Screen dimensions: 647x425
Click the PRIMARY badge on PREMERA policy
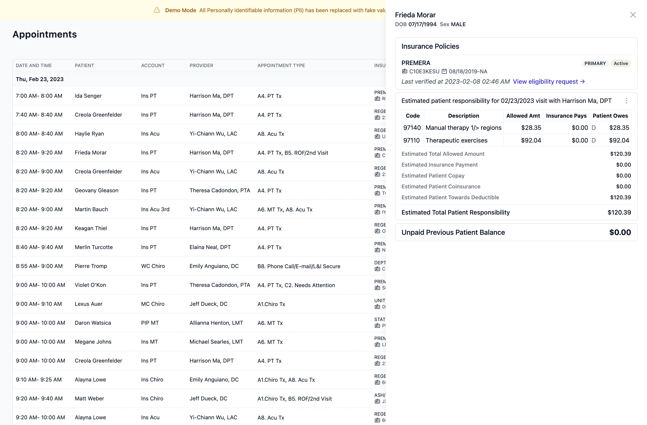595,63
